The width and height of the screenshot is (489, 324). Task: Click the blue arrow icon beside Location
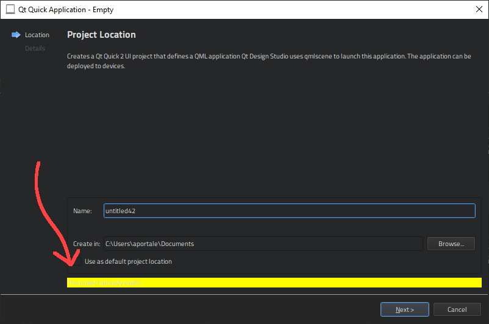pos(16,35)
